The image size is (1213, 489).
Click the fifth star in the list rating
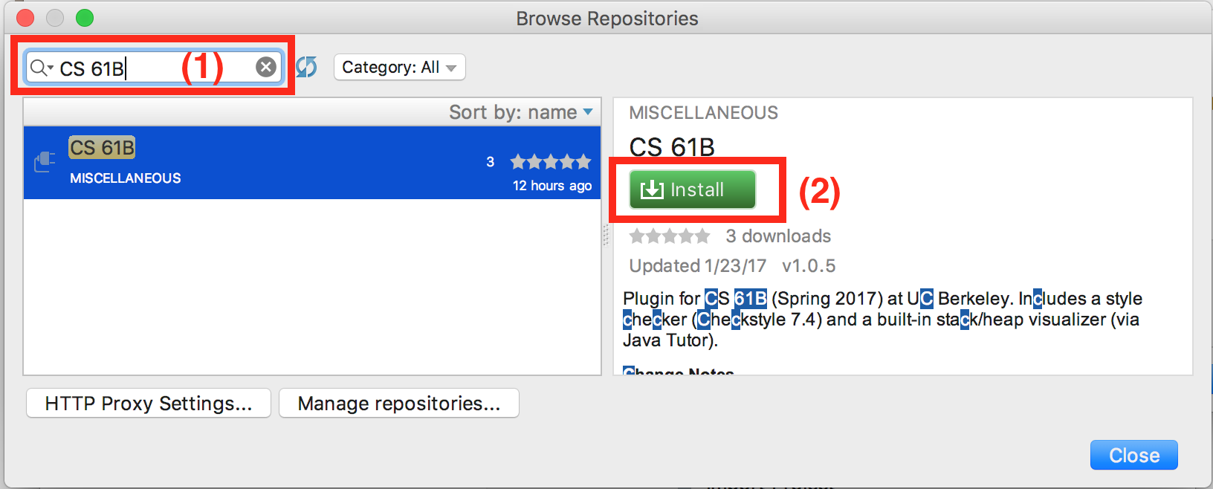point(584,161)
